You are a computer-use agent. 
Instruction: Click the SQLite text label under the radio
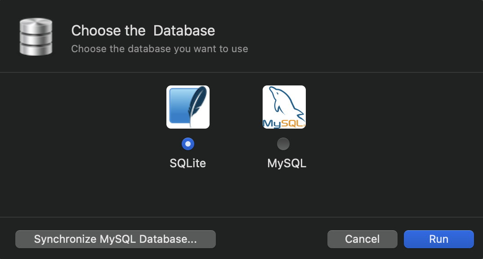pyautogui.click(x=188, y=163)
